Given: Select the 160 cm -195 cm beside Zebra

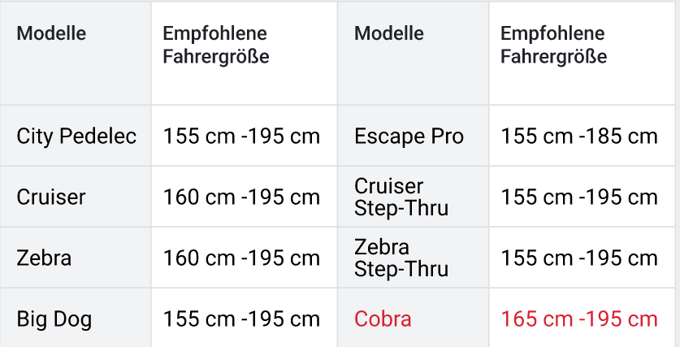Looking at the screenshot, I should 241,258.
